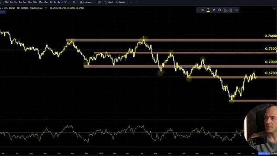The image size is (277, 156).
Task: Select the W weekly timeframe
Action: (x=65, y=2)
